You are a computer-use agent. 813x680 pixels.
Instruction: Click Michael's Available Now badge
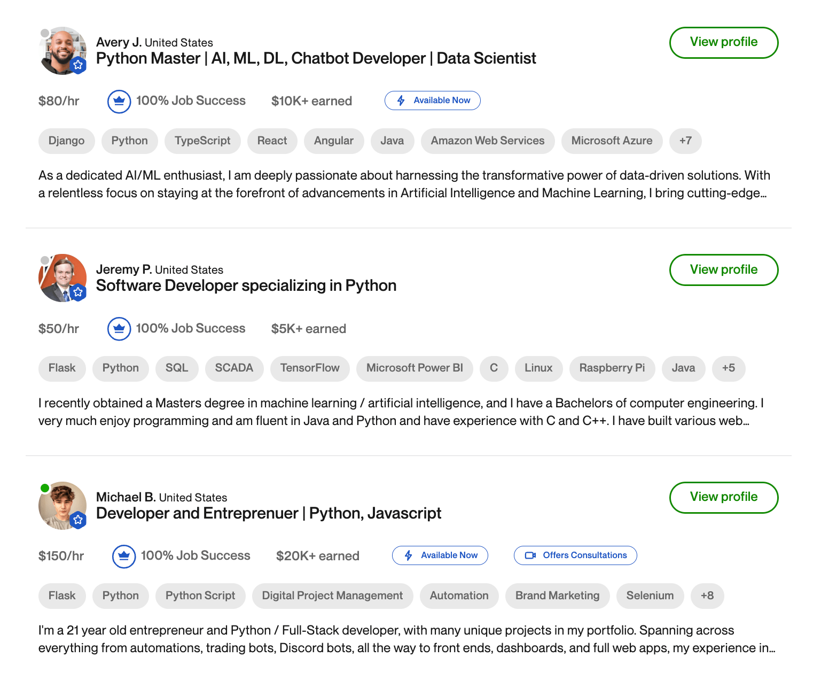[x=440, y=555]
